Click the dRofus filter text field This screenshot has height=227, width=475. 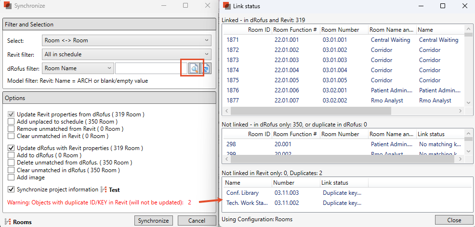click(x=147, y=68)
